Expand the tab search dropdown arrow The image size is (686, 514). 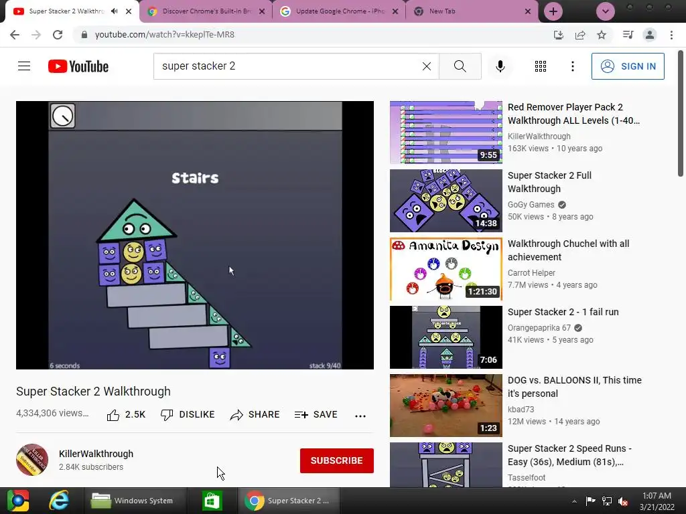(606, 11)
